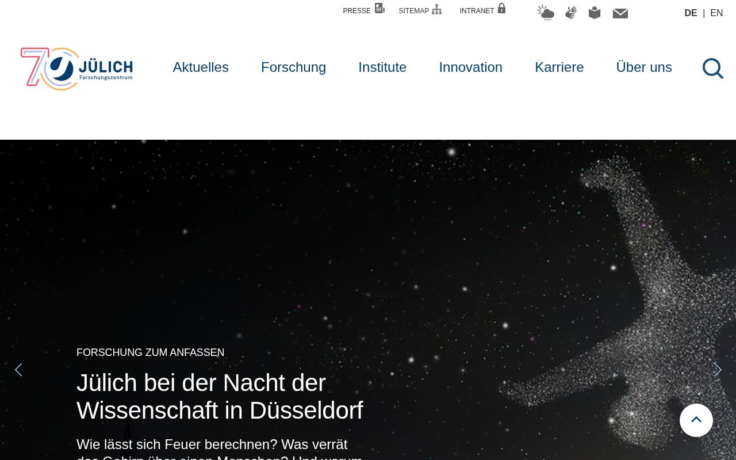This screenshot has width=736, height=460.
Task: Open the Presse link
Action: pos(363,10)
